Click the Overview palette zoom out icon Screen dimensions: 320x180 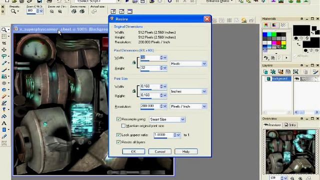click(292, 178)
